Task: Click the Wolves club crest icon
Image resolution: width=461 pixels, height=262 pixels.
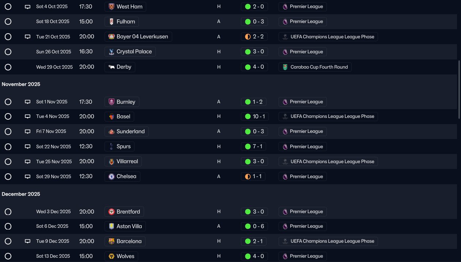Action: [x=112, y=256]
